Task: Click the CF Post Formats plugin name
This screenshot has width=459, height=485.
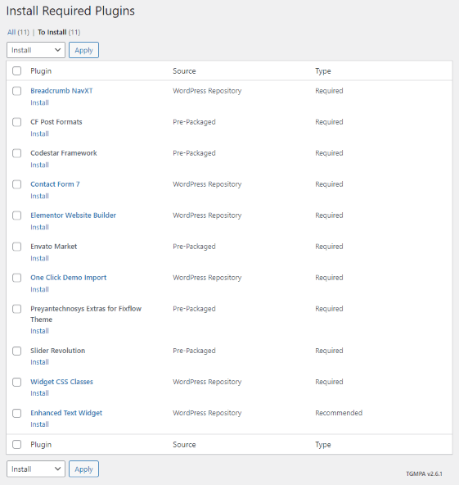Action: (x=56, y=122)
